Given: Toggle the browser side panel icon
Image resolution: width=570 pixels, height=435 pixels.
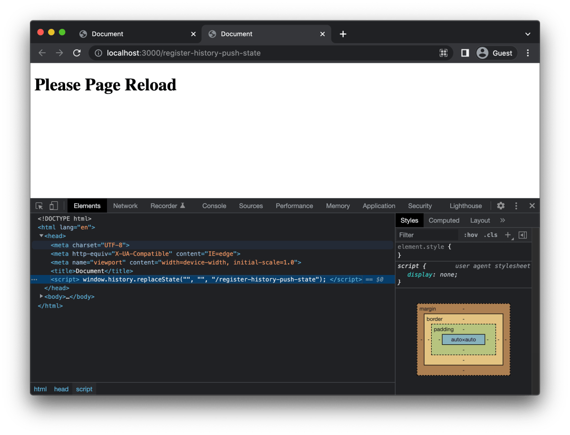Looking at the screenshot, I should tap(464, 53).
